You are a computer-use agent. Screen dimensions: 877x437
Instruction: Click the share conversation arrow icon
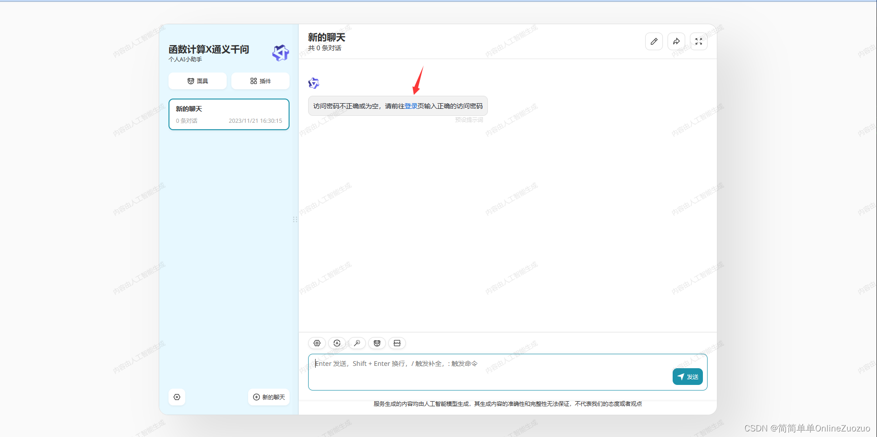tap(676, 41)
